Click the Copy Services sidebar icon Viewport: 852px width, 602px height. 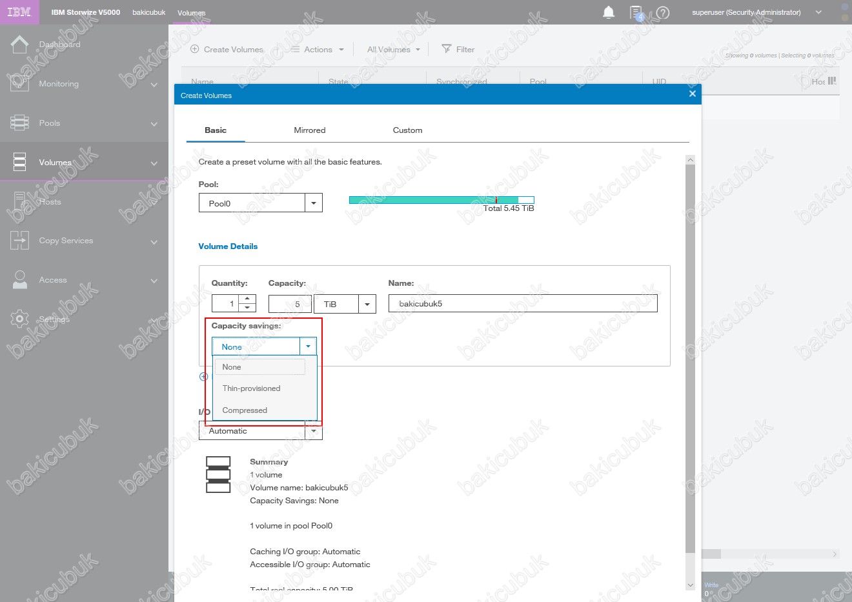pyautogui.click(x=19, y=241)
